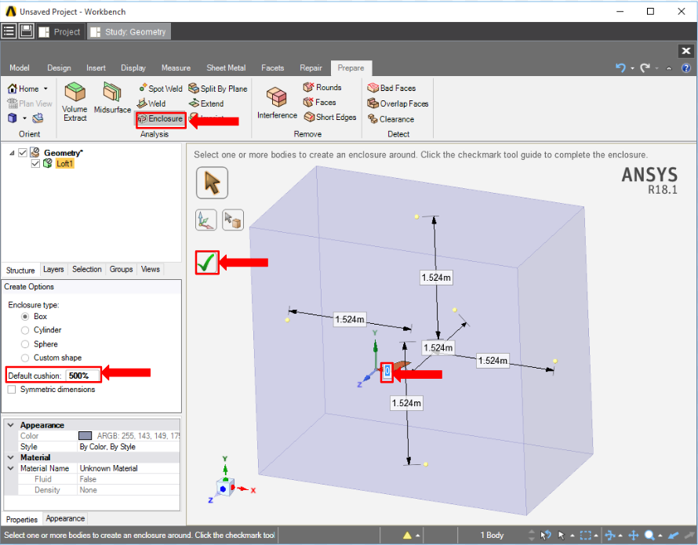Collapse the Material Name row
The height and width of the screenshot is (545, 698).
pyautogui.click(x=11, y=468)
